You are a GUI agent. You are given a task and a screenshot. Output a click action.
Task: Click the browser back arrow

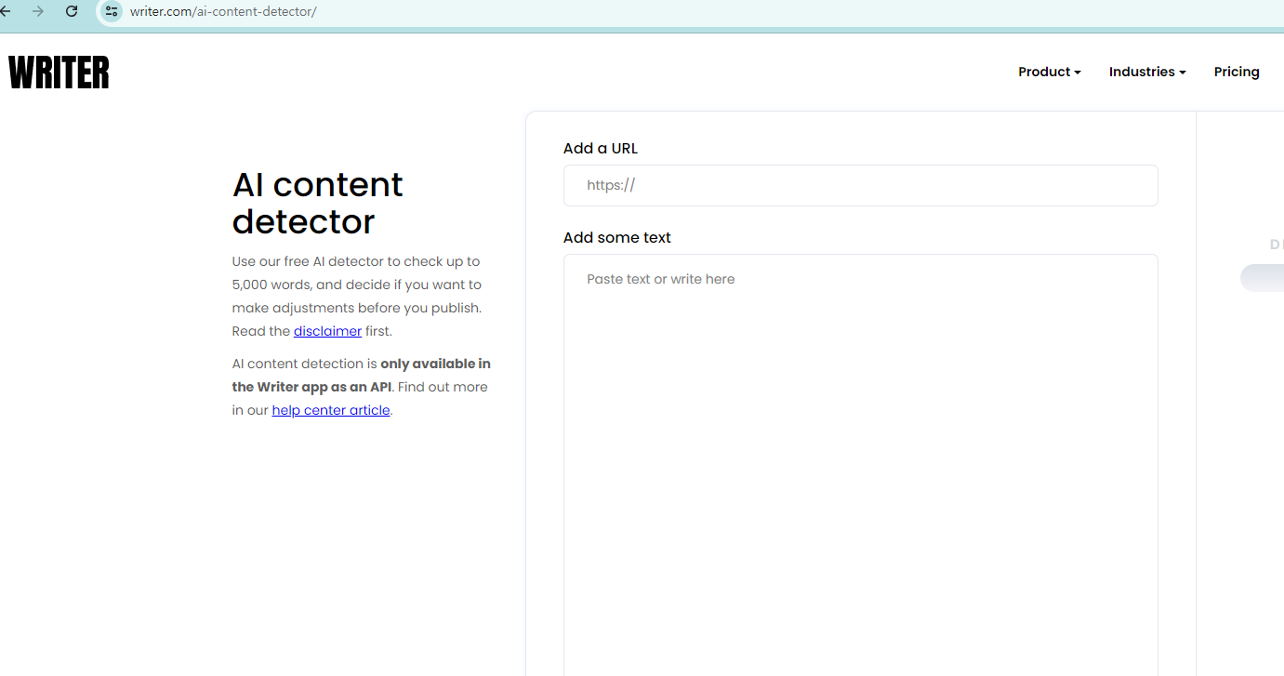pyautogui.click(x=5, y=11)
